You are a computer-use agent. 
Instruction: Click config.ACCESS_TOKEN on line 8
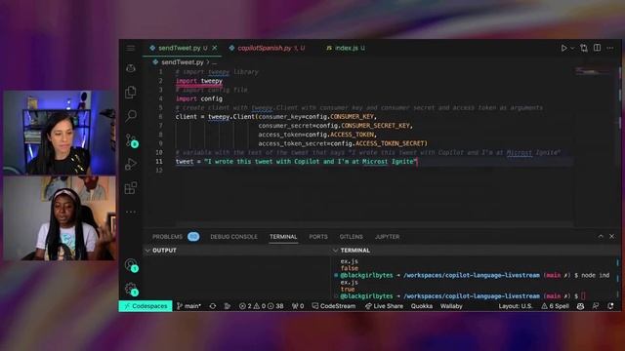coord(340,135)
